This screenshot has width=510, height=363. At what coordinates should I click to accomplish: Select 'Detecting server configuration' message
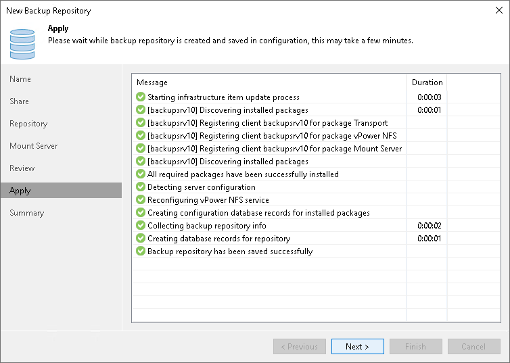[202, 187]
